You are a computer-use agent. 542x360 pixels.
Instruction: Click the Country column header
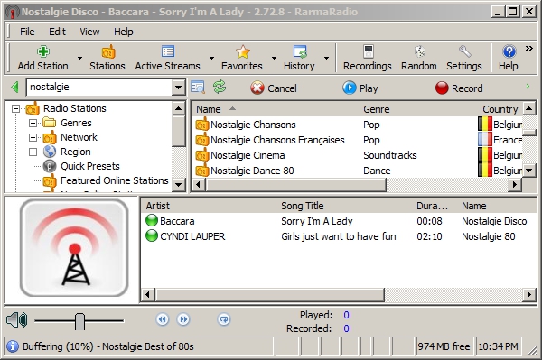coord(500,109)
